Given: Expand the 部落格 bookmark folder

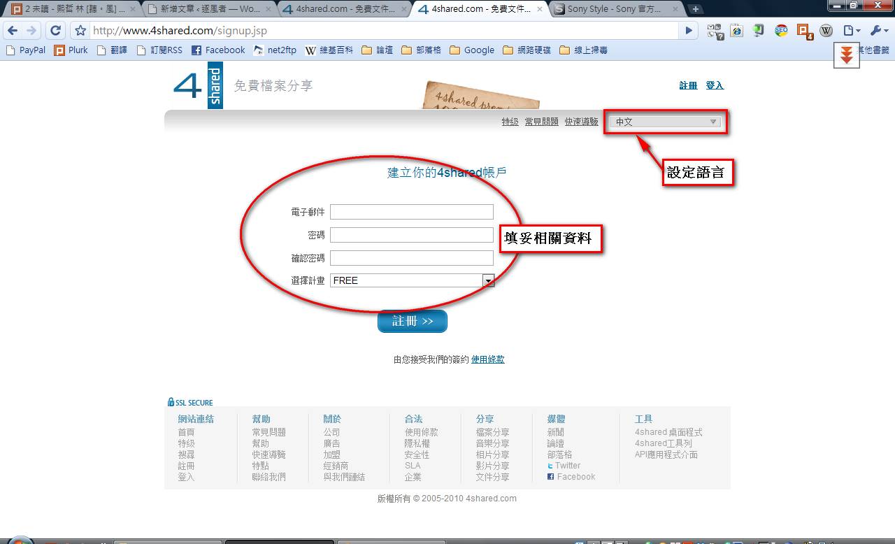Looking at the screenshot, I should tap(421, 50).
